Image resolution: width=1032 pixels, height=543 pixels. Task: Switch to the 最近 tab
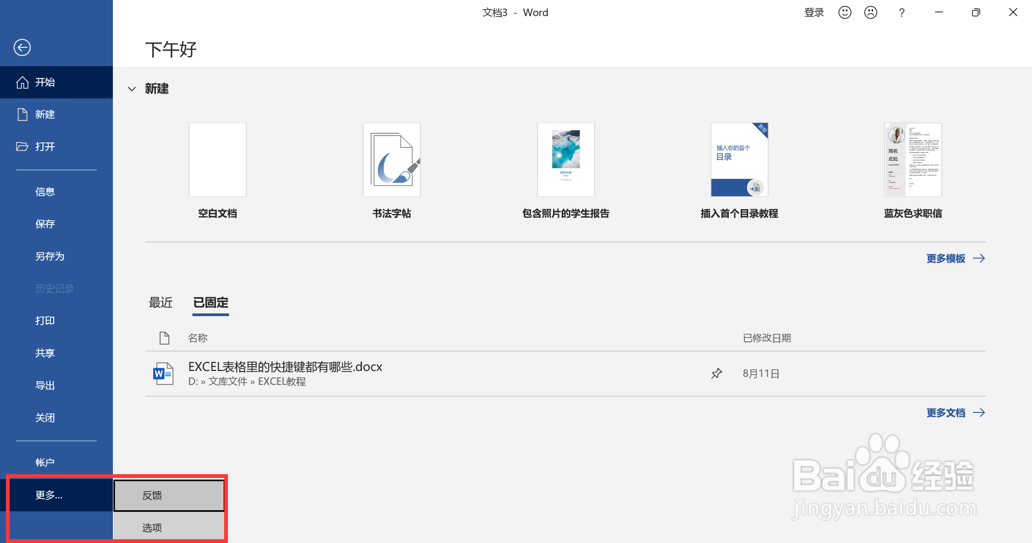[x=161, y=303]
